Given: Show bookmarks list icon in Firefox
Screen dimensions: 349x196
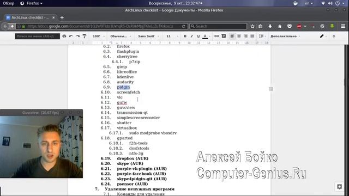Looking at the screenshot, I should pos(261,26).
